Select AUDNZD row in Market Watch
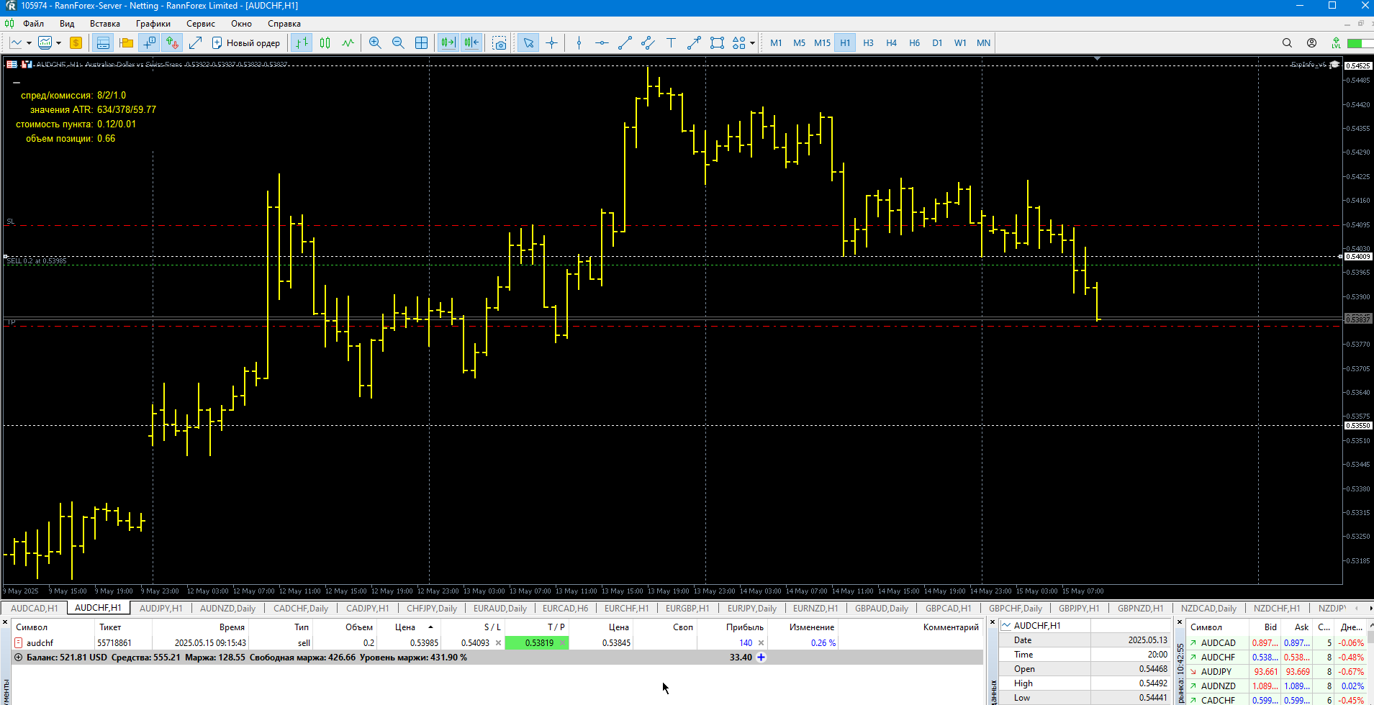The height and width of the screenshot is (705, 1374). (x=1278, y=686)
